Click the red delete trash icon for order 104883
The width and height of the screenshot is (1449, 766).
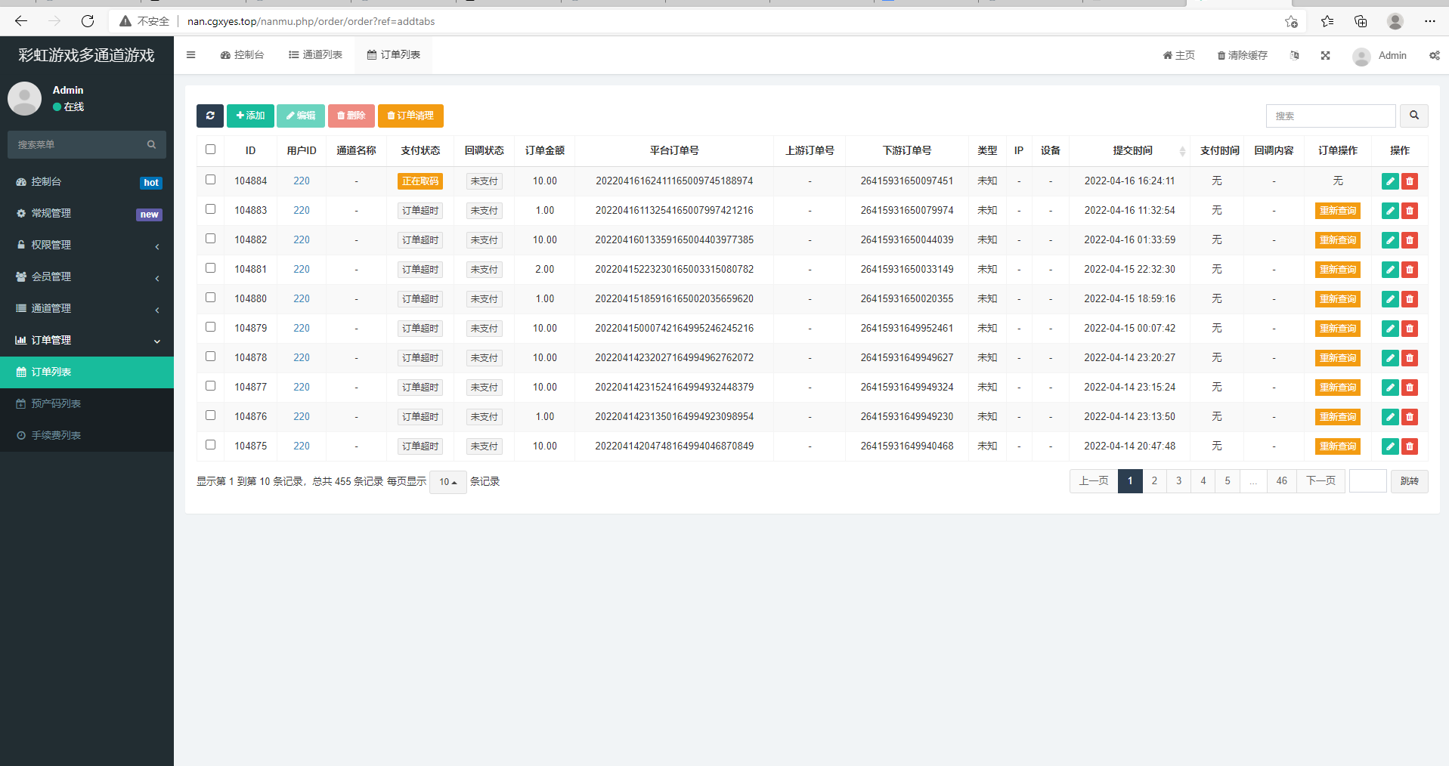click(x=1410, y=211)
